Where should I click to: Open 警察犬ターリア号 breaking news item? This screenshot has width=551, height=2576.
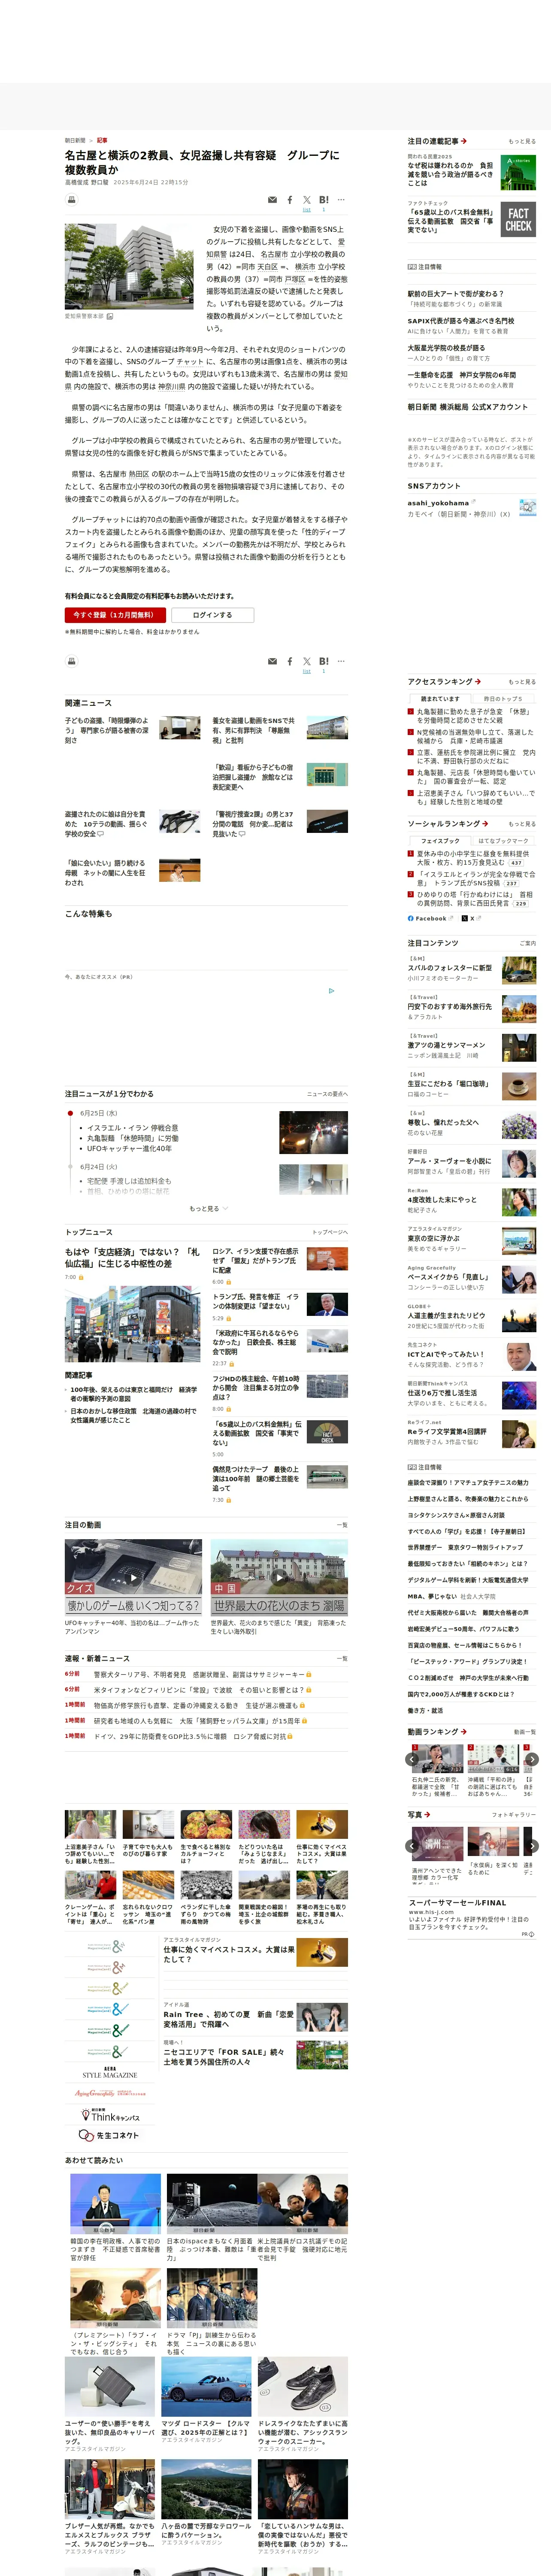tap(199, 1674)
